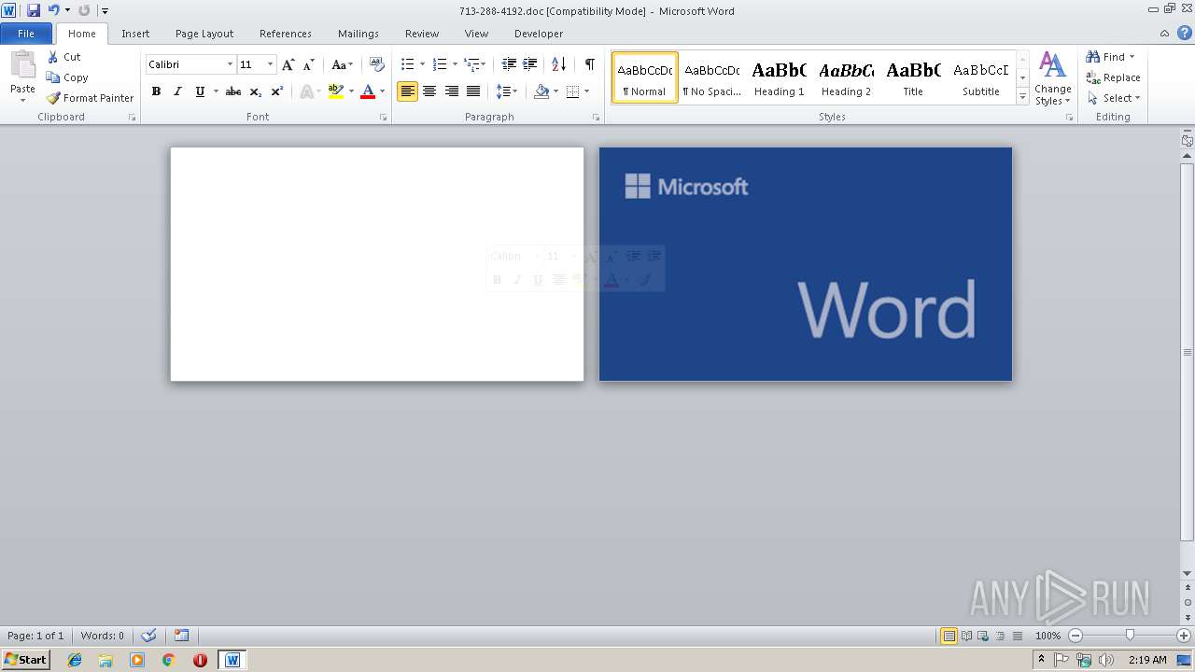The image size is (1195, 672).
Task: Center text alignment
Action: [429, 91]
